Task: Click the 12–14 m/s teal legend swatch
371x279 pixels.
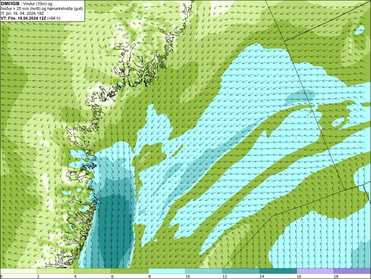Action: pos(241,271)
